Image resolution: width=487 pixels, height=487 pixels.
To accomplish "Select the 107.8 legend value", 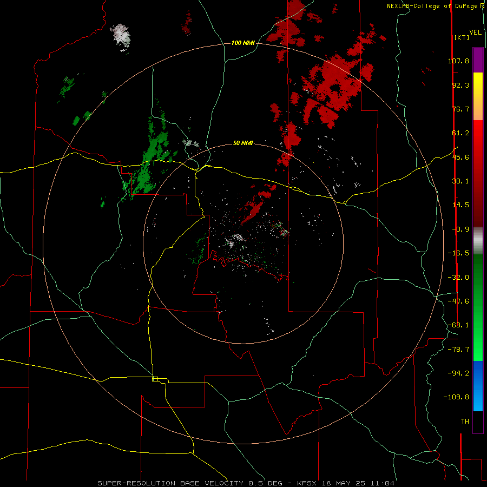I will point(458,61).
